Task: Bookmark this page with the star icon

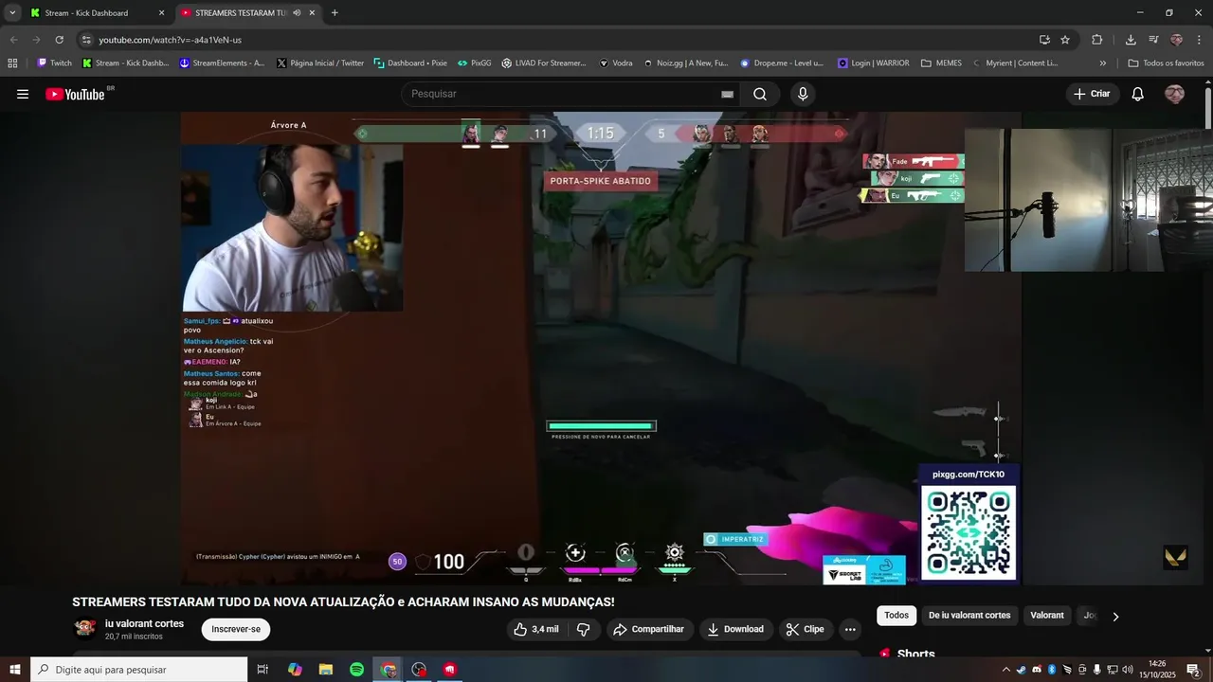Action: tap(1065, 40)
